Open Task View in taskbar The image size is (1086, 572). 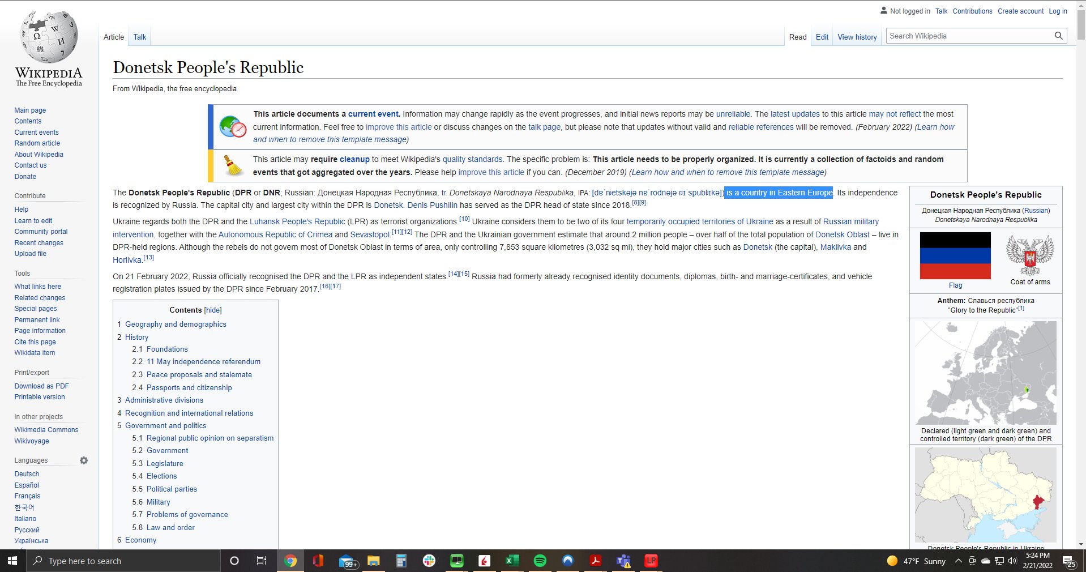coord(262,561)
